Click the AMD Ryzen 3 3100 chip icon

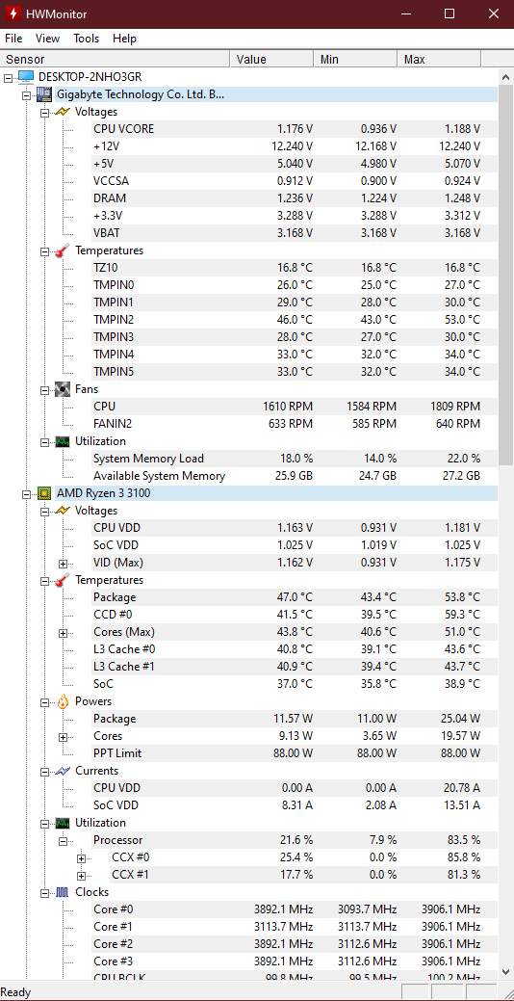[x=44, y=493]
